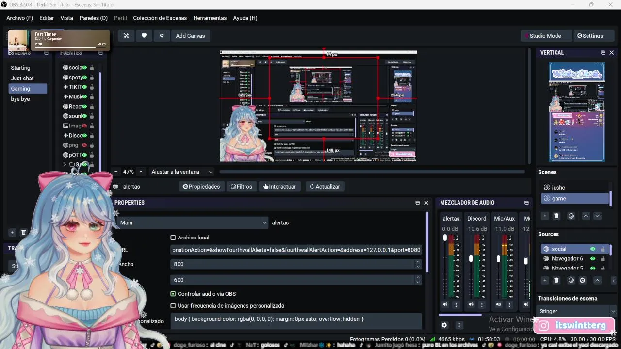Show the hidden png source
This screenshot has height=349, width=621.
tap(84, 145)
